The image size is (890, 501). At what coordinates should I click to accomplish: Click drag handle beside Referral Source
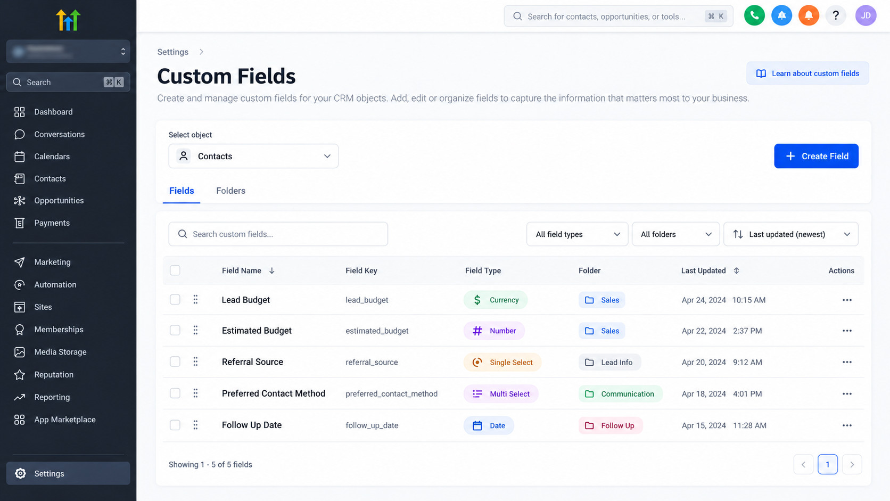tap(195, 362)
